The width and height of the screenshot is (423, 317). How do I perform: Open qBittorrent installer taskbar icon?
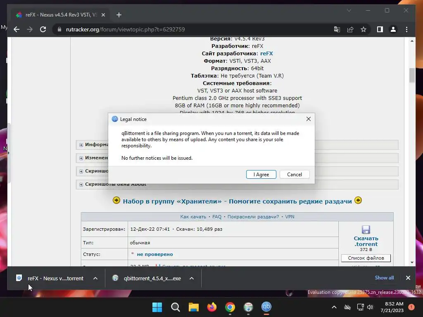[x=248, y=307]
